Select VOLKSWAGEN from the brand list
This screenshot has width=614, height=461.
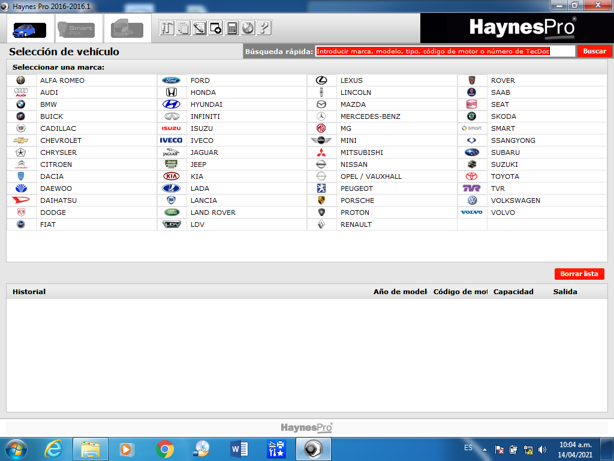click(515, 200)
